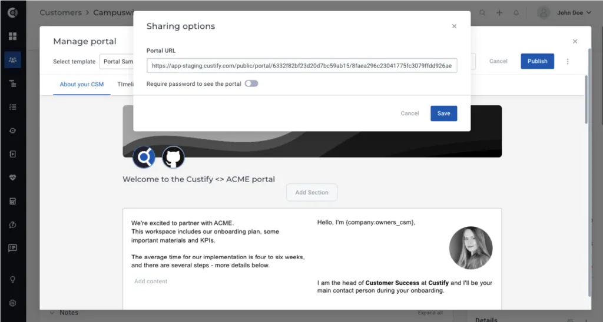Click the John Doe user avatar
The image size is (603, 322).
tap(544, 13)
